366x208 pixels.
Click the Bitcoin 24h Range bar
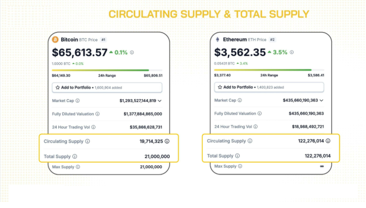pos(107,70)
